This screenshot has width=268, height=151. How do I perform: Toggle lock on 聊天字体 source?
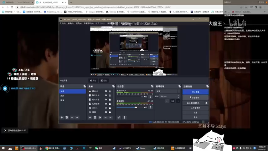(x=110, y=95)
